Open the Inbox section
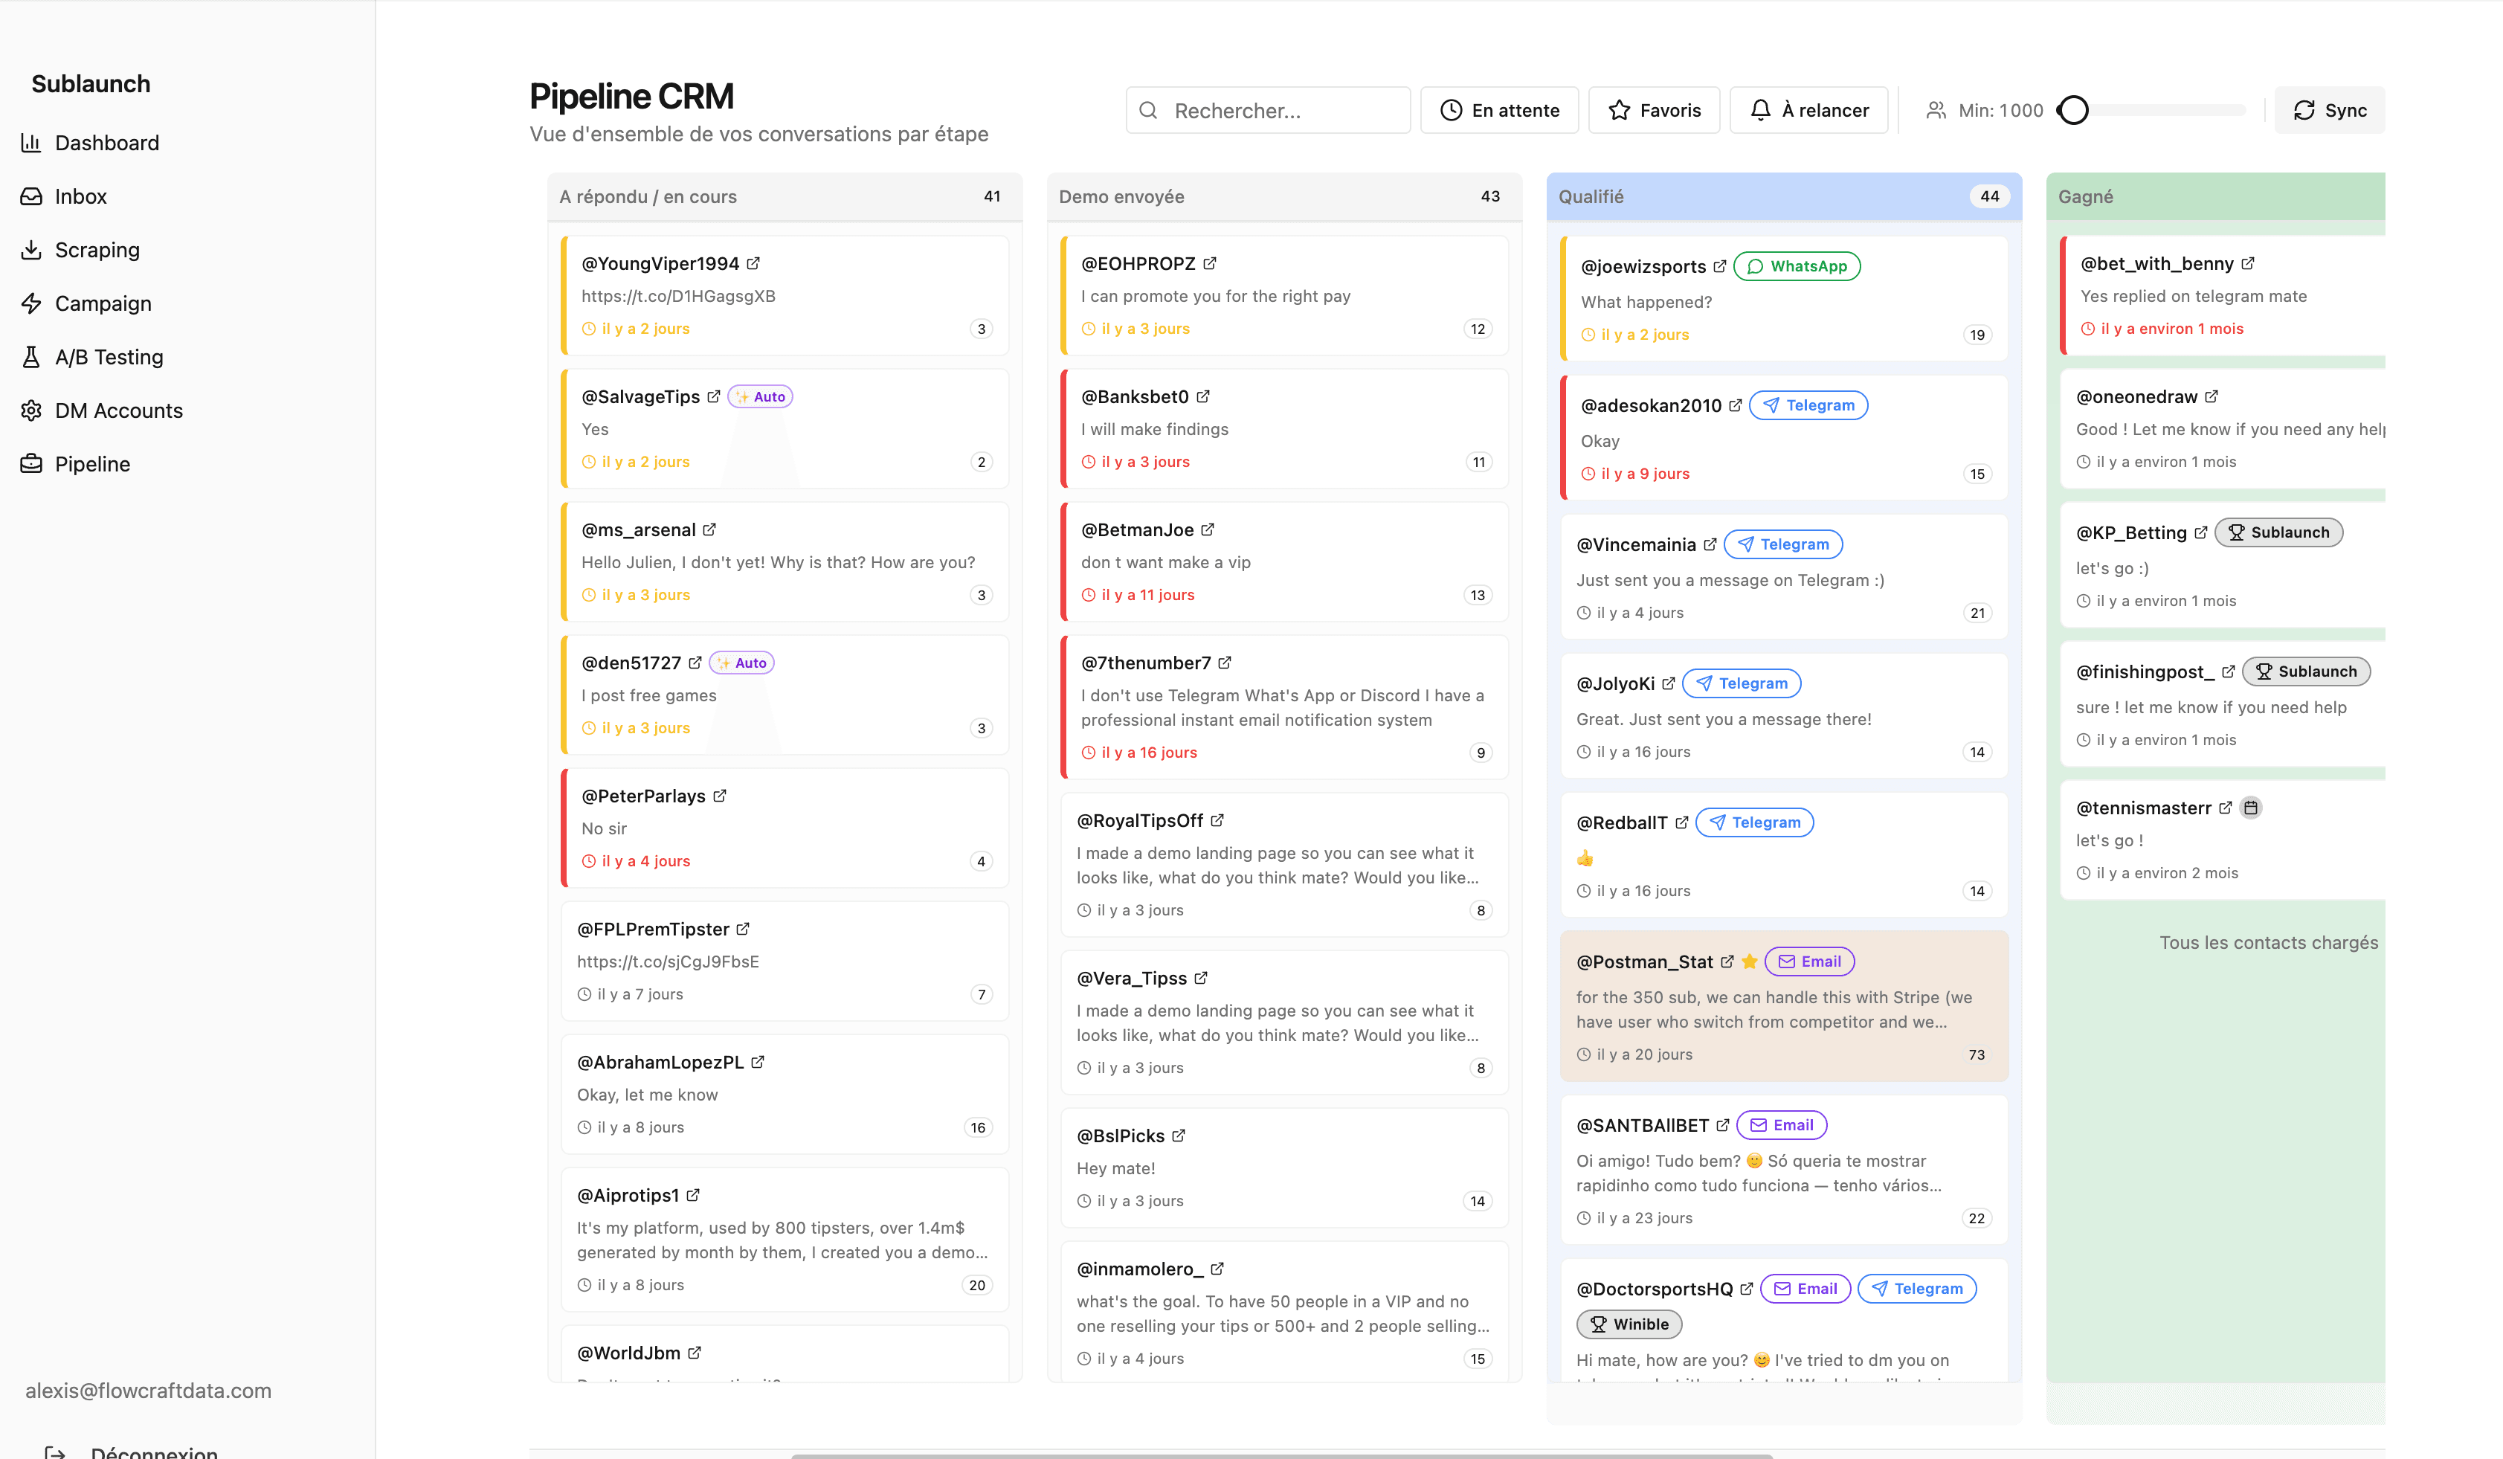The height and width of the screenshot is (1459, 2503). point(80,196)
